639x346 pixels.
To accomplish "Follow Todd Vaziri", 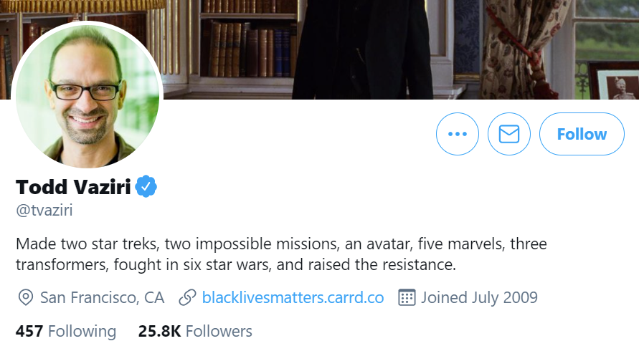I will 582,134.
